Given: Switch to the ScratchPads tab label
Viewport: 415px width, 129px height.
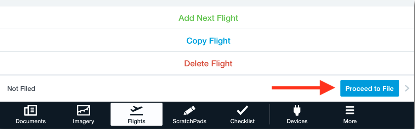Looking at the screenshot, I should point(189,121).
